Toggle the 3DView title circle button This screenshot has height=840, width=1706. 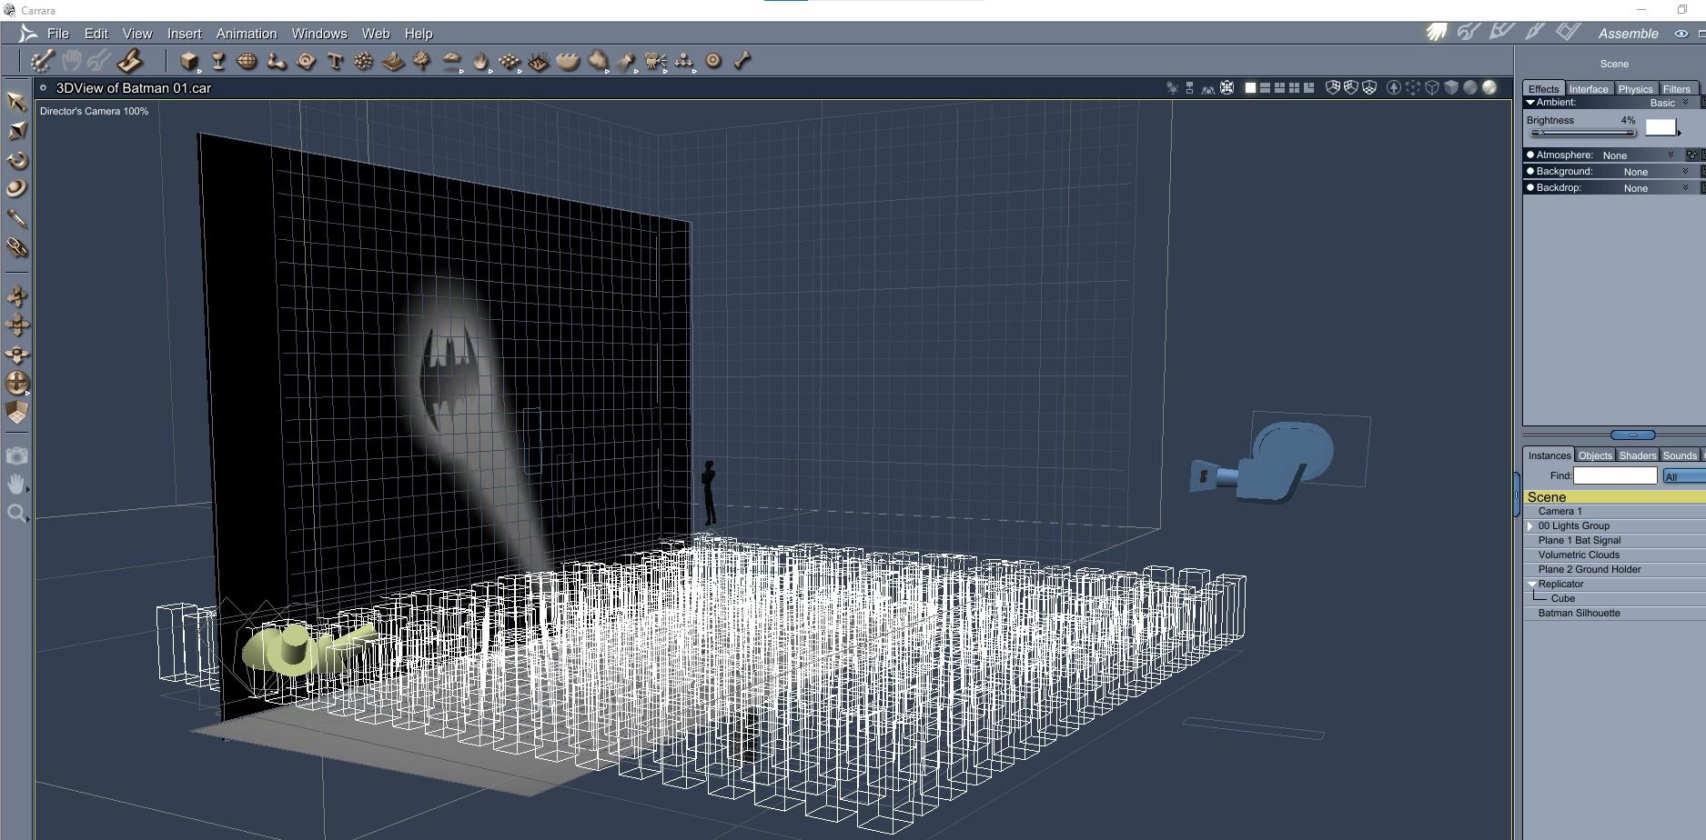pos(43,88)
